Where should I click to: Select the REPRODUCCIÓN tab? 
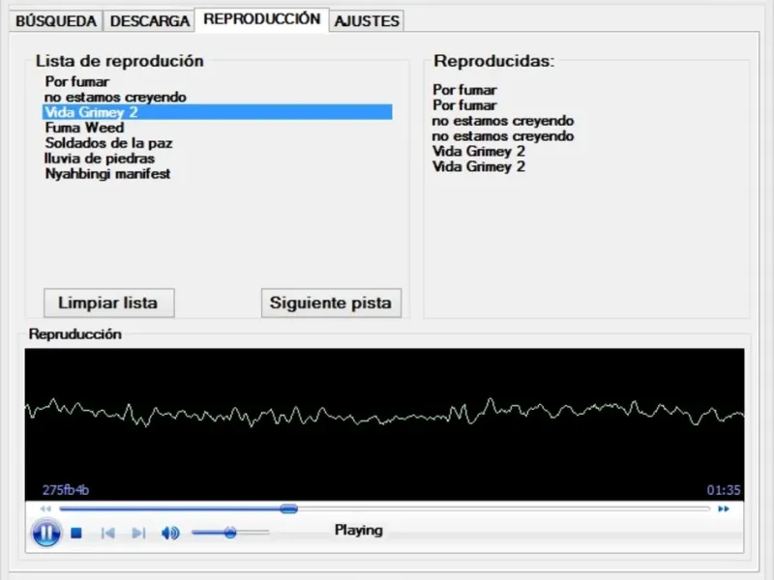point(262,19)
